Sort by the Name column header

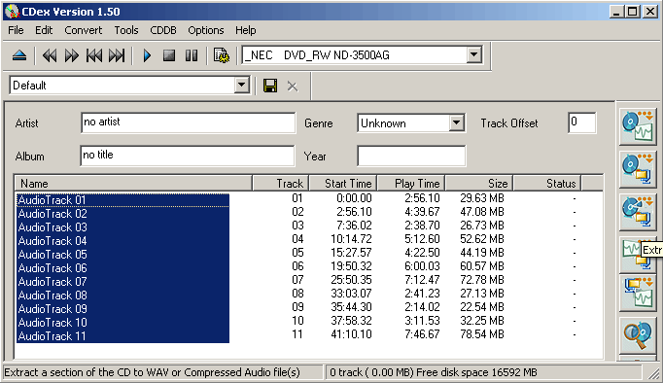click(x=133, y=184)
